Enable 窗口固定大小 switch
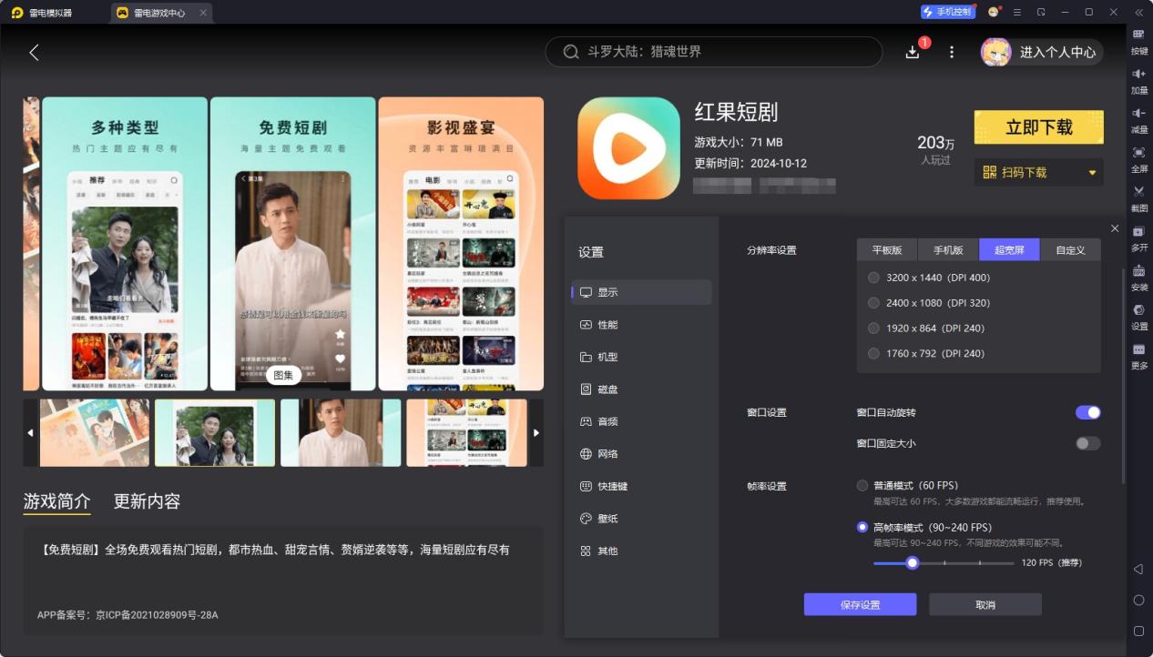Viewport: 1153px width, 657px height. (1088, 443)
